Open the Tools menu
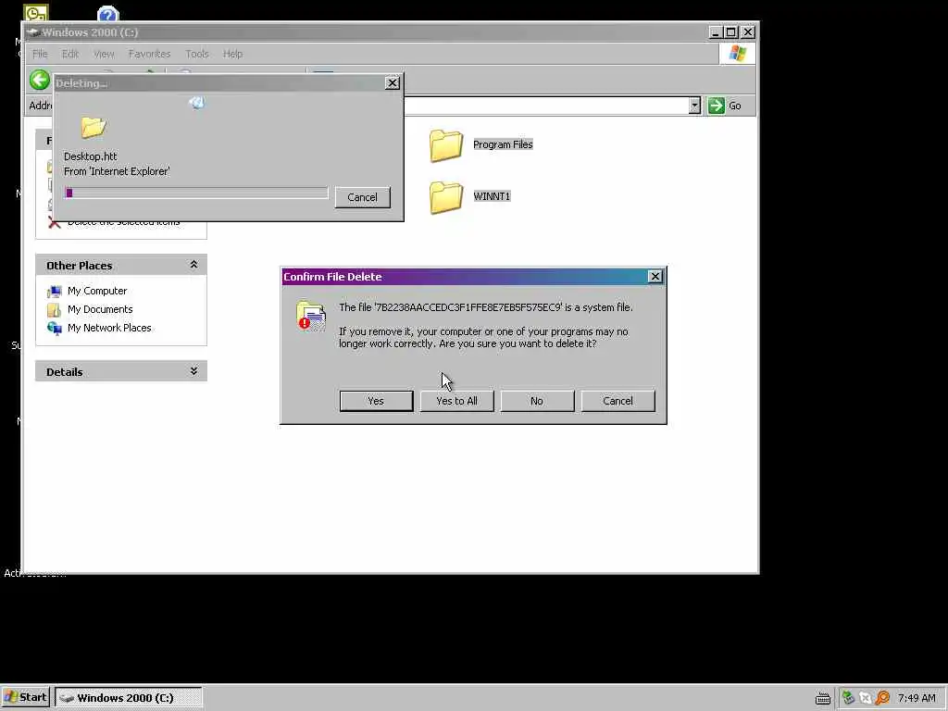 point(197,54)
